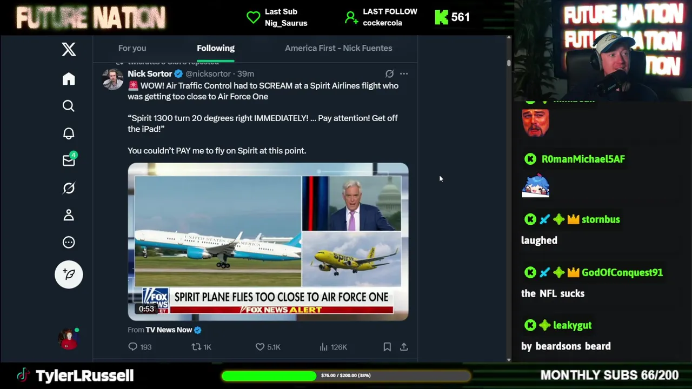This screenshot has width=692, height=389.
Task: Open the three-dot menu on Nick Sortor post
Action: click(x=404, y=73)
